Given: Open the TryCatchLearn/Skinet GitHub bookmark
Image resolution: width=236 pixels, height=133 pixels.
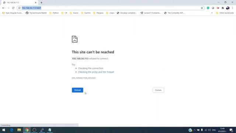Looking at the screenshot, I should click(36, 13).
